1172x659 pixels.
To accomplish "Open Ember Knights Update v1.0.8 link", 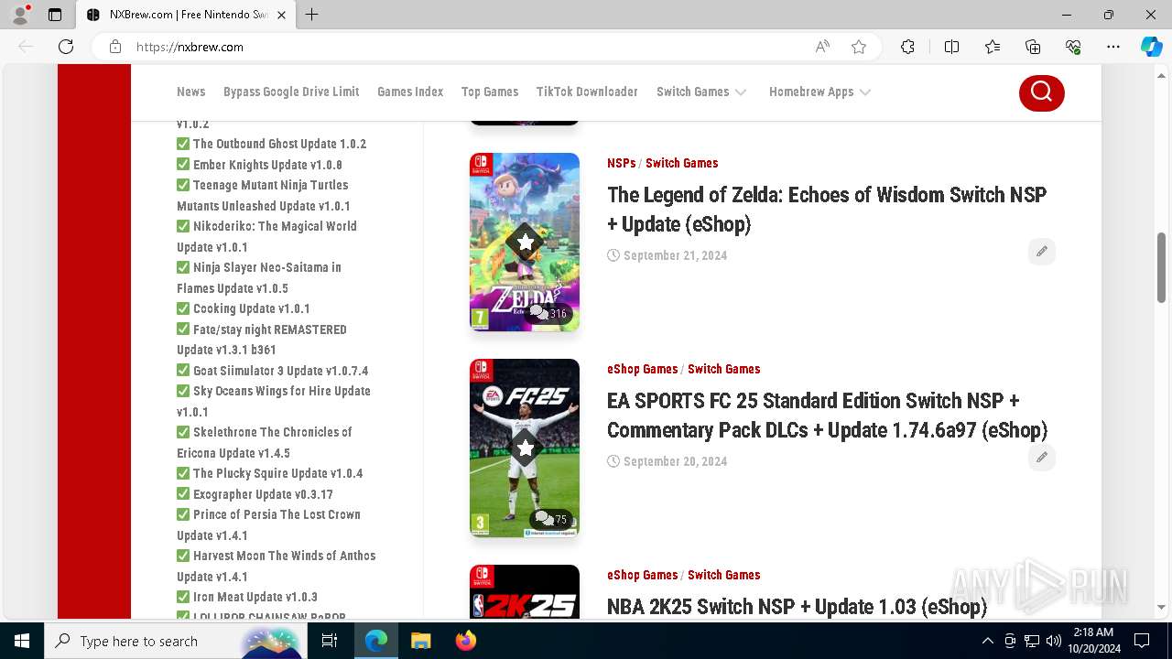I will pos(267,165).
